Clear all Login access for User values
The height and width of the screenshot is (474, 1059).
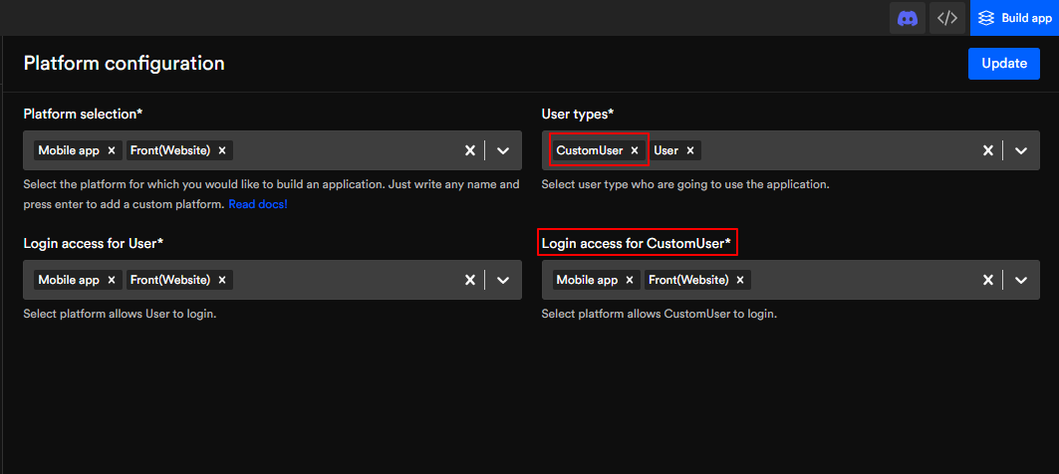[x=470, y=280]
